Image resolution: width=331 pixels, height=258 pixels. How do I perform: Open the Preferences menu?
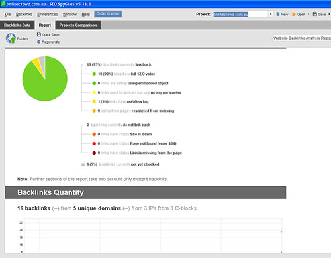48,14
